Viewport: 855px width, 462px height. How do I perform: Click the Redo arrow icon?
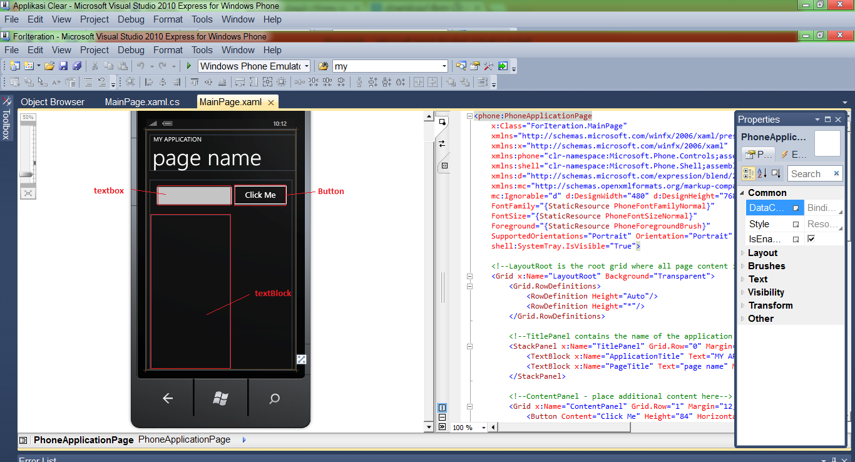163,66
